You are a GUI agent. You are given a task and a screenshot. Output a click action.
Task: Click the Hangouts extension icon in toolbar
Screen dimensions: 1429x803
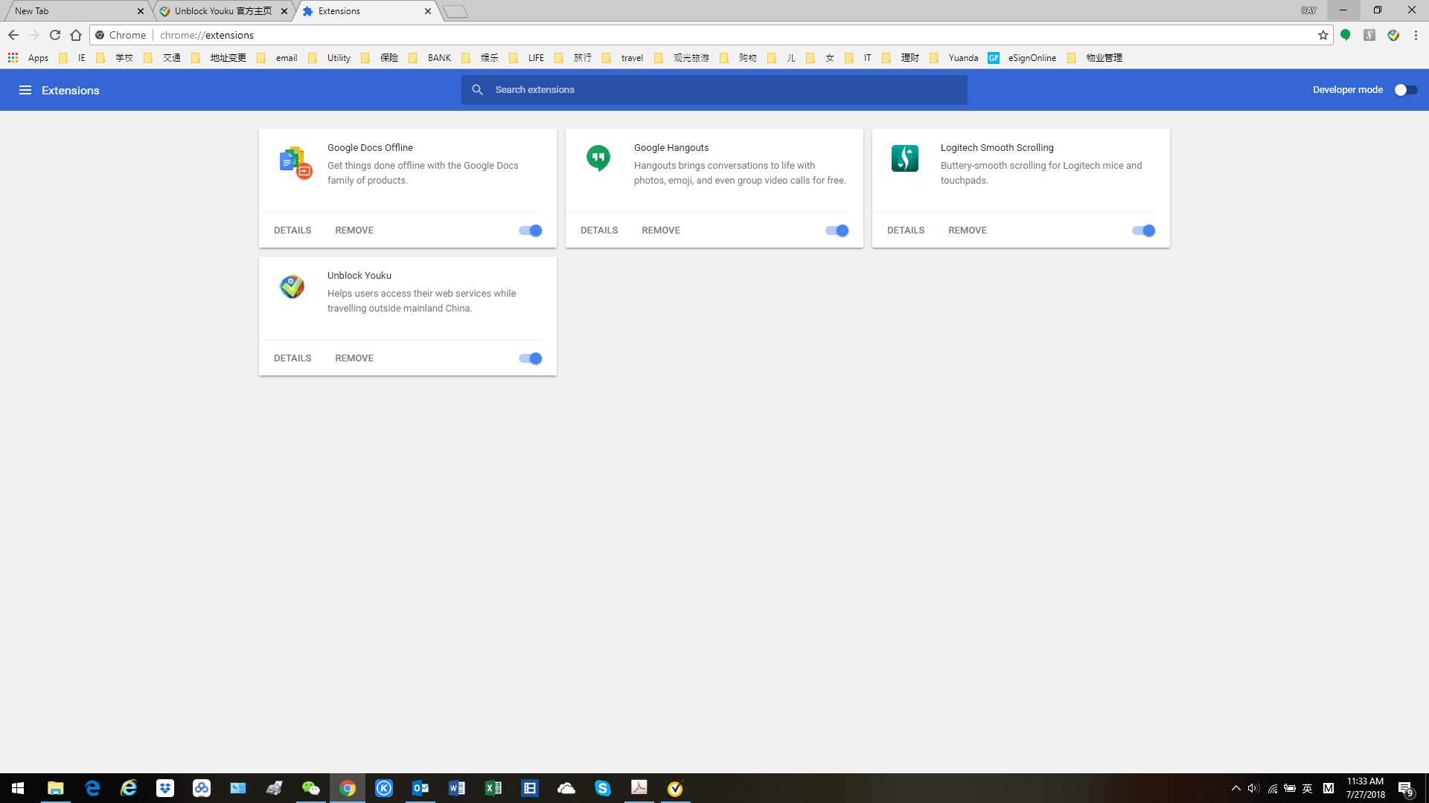1345,35
